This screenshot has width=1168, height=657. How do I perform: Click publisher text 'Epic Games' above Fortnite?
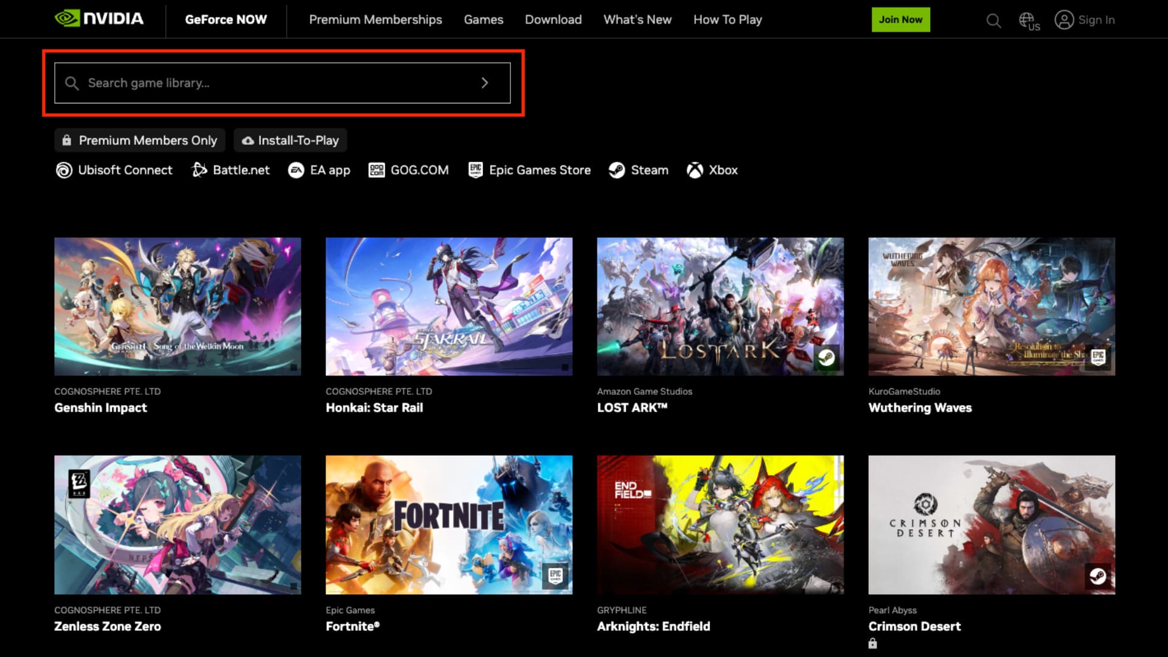(350, 610)
